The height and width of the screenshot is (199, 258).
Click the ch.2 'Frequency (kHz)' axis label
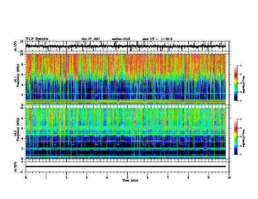click(x=18, y=129)
